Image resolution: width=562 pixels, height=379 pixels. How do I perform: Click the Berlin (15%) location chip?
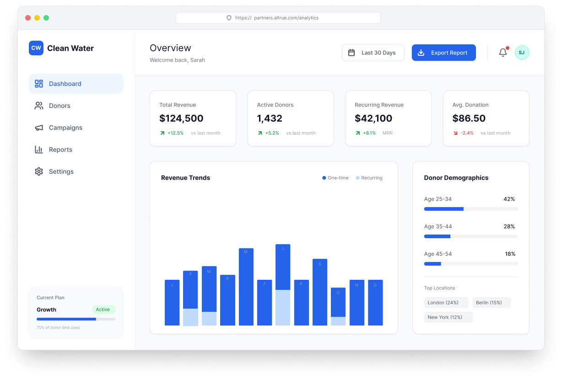[492, 303]
